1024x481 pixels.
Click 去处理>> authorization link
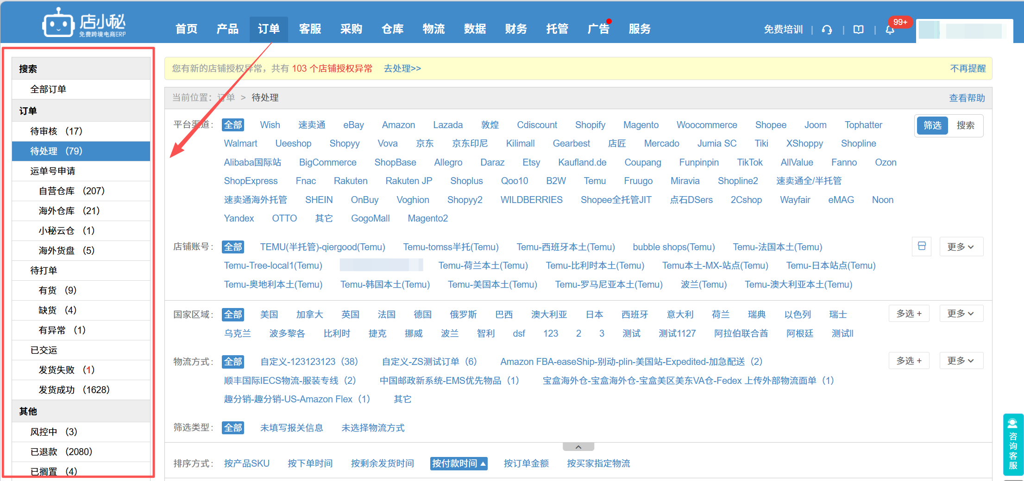coord(402,68)
